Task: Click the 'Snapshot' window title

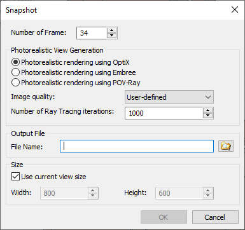Action: [21, 10]
